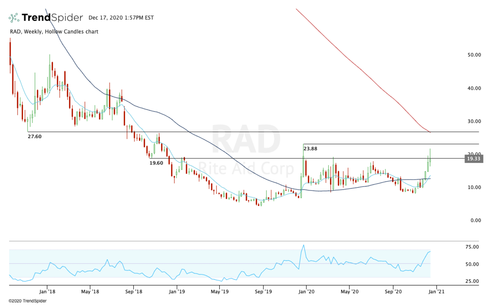Click the Sep '18 date label
Viewport: 492px width, 305px height.
(x=134, y=291)
